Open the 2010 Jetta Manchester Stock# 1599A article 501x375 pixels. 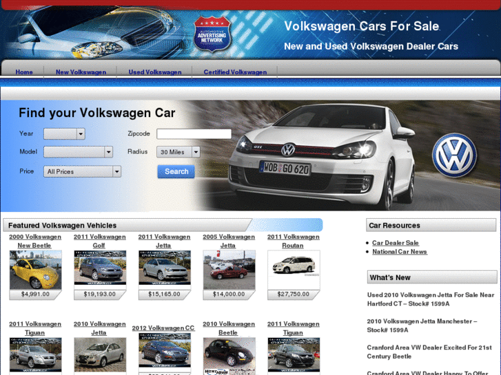tap(422, 325)
